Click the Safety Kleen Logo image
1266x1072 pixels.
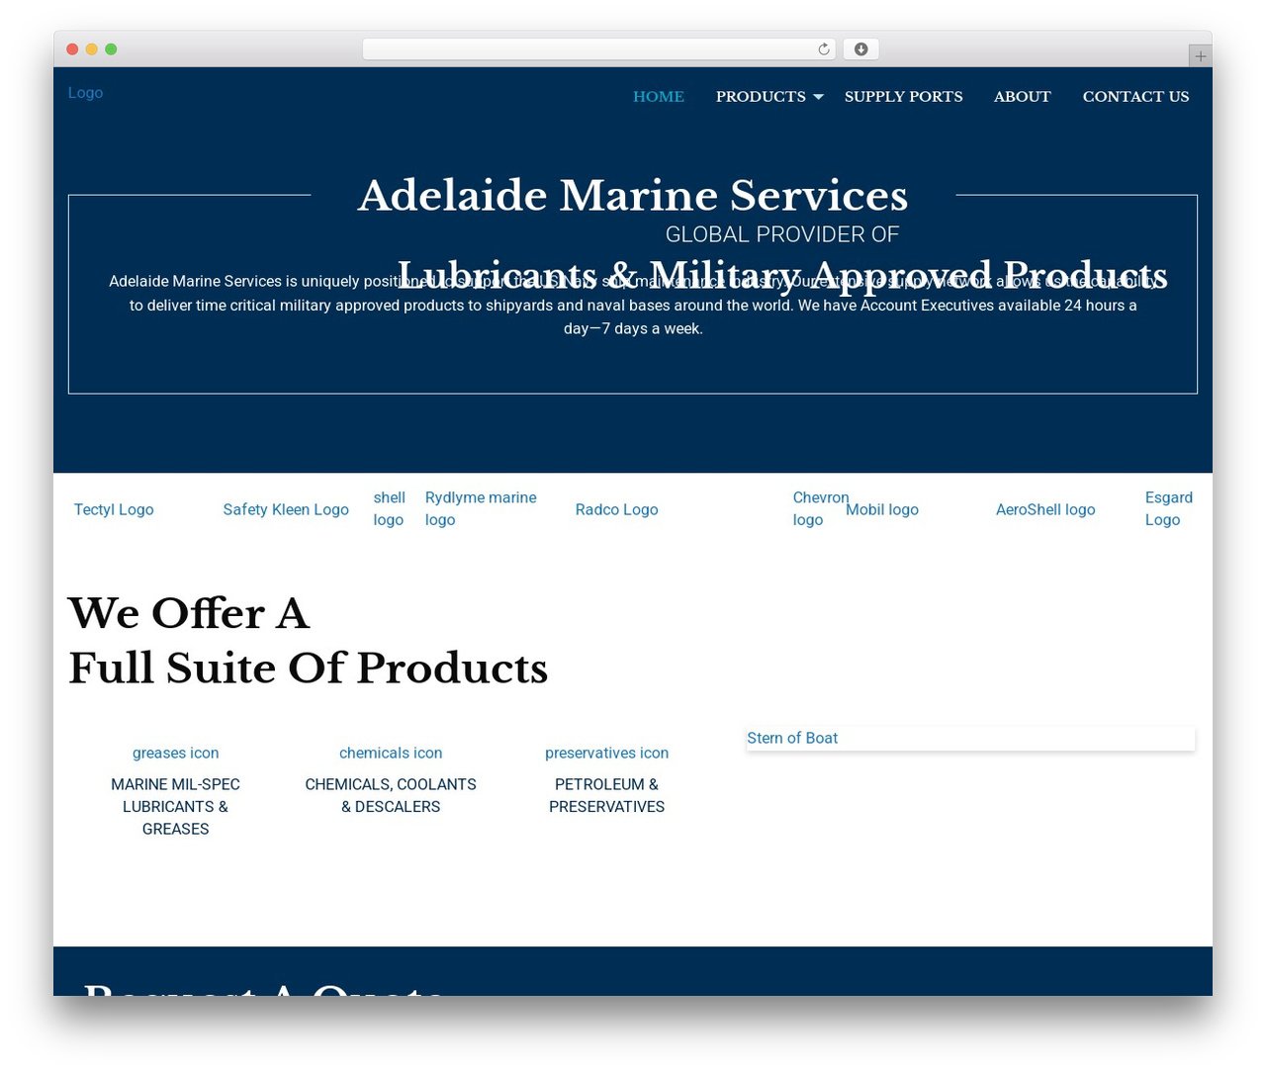(286, 509)
